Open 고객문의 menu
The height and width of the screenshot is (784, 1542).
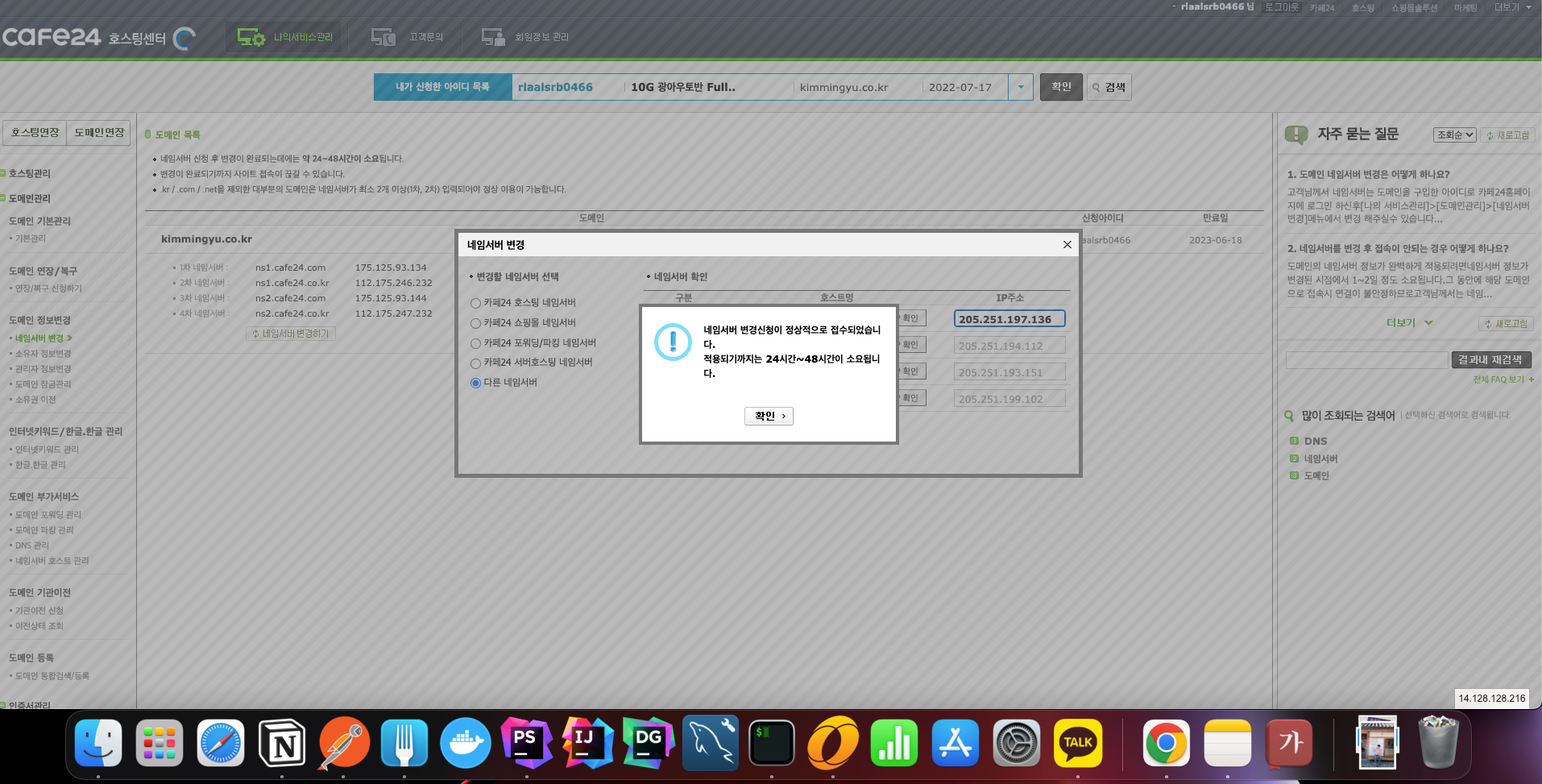(407, 37)
